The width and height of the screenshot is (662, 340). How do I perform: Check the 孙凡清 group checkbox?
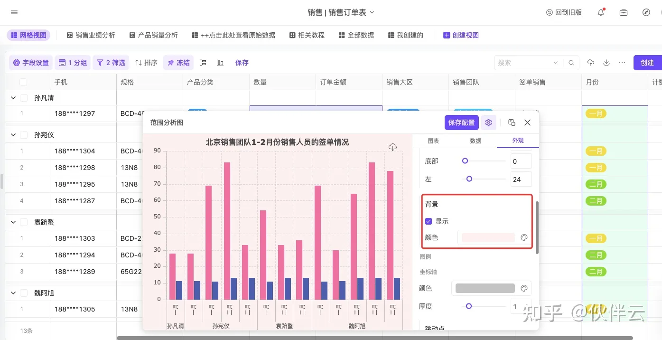coord(24,98)
